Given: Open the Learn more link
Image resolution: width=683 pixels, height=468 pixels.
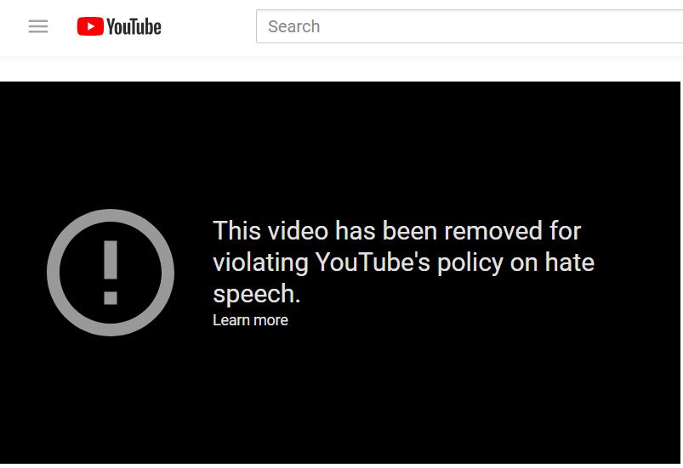Looking at the screenshot, I should [250, 320].
